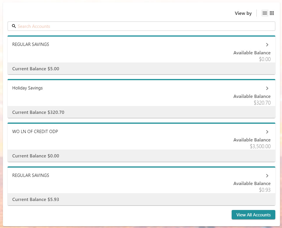Image resolution: width=282 pixels, height=228 pixels.
Task: Expand chevron for Holiday Savings account
Action: (x=267, y=88)
